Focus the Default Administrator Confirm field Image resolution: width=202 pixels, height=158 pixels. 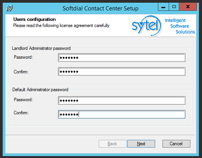coord(122,114)
